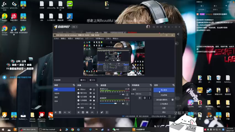Open the virtual camera settings gear

(x=172, y=100)
